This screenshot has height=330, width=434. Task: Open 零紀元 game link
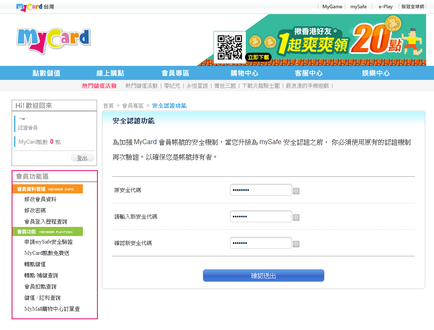[x=172, y=86]
